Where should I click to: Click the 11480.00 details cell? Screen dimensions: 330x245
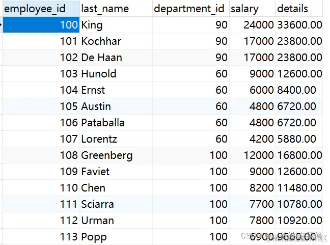point(299,188)
